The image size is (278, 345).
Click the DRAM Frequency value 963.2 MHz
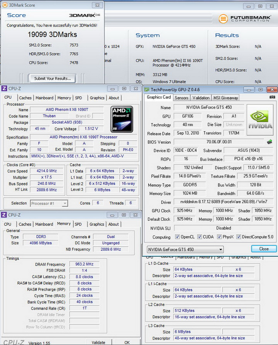84,264
